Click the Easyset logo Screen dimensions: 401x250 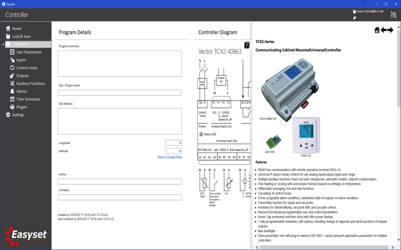click(26, 236)
